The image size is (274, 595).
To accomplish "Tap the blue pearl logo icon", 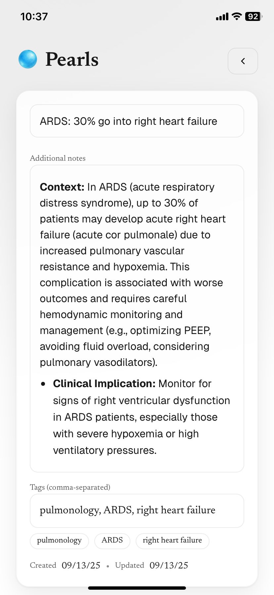I will click(x=28, y=59).
